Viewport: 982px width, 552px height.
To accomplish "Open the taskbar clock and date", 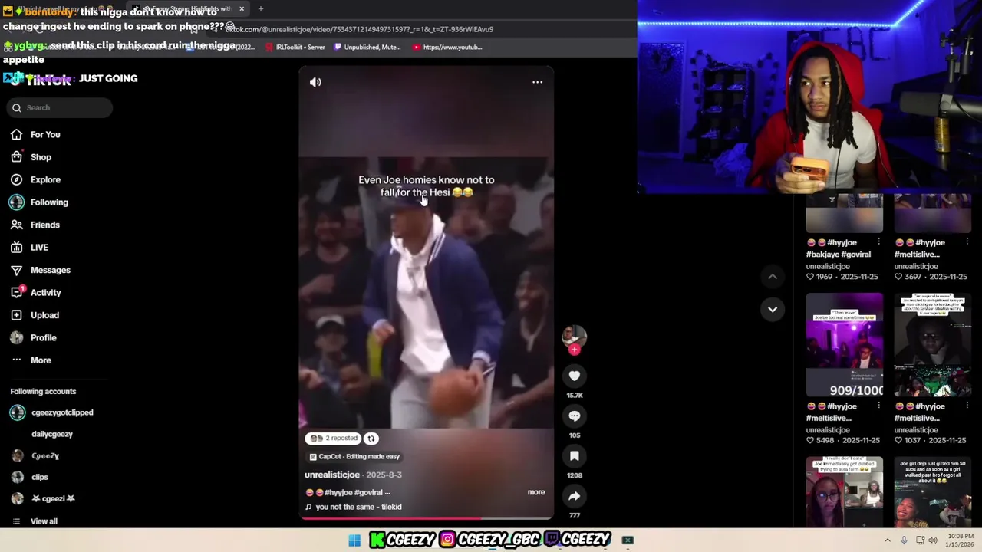I will pos(961,540).
